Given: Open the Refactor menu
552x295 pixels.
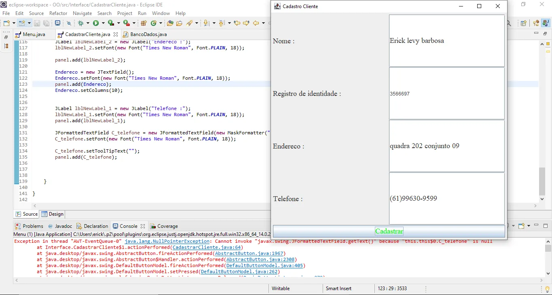Looking at the screenshot, I should pyautogui.click(x=58, y=13).
